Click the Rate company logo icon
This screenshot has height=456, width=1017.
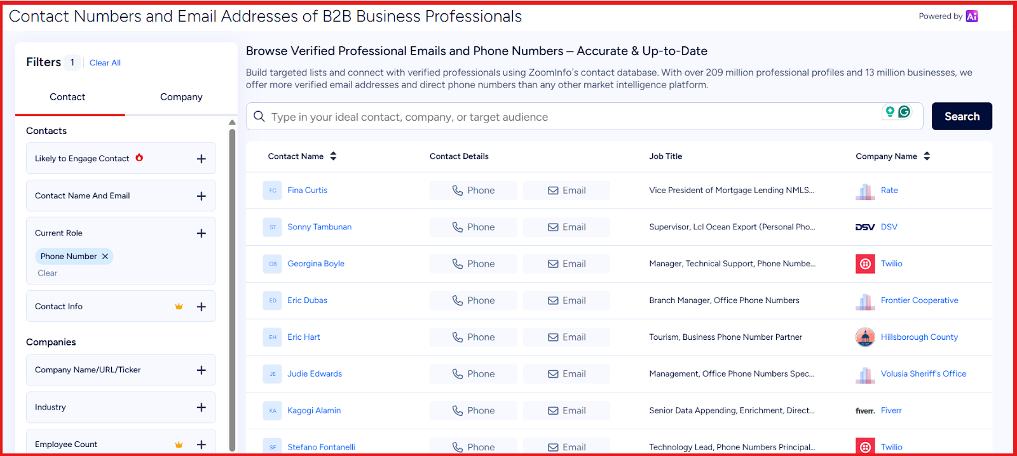point(865,191)
